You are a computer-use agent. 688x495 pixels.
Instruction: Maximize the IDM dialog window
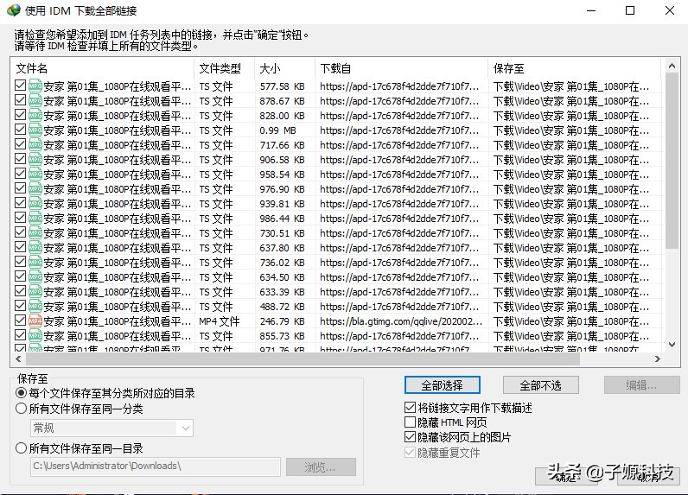tap(629, 10)
